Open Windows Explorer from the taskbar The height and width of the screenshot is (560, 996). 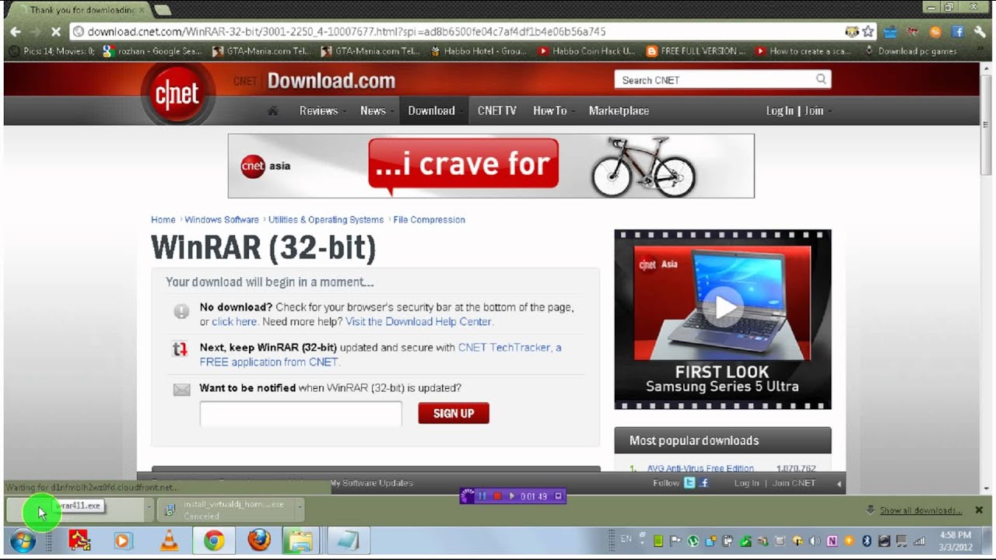tap(300, 540)
